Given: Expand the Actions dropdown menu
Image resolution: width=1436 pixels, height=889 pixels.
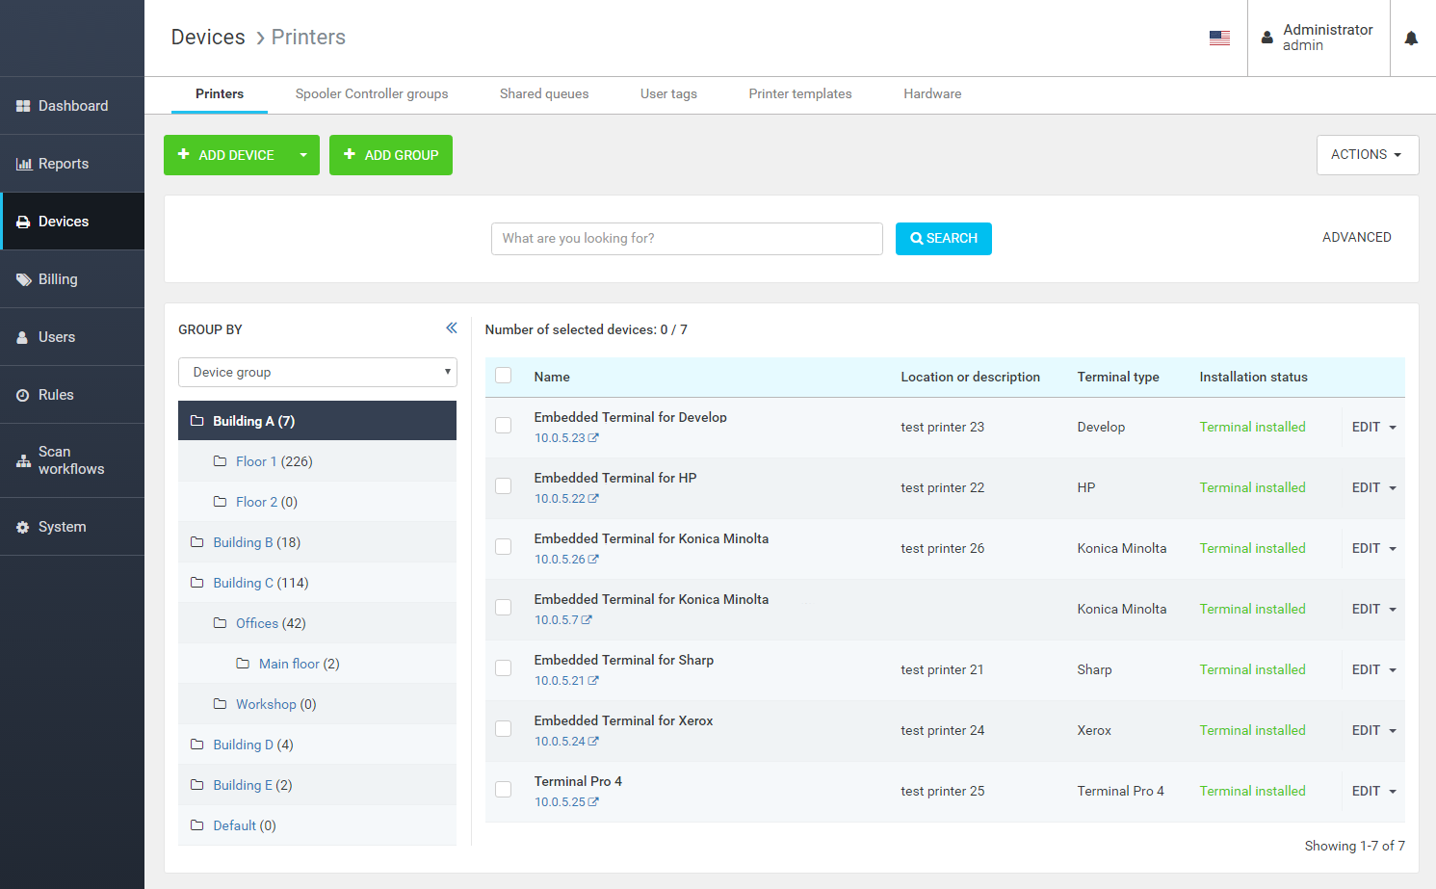Looking at the screenshot, I should tap(1367, 155).
